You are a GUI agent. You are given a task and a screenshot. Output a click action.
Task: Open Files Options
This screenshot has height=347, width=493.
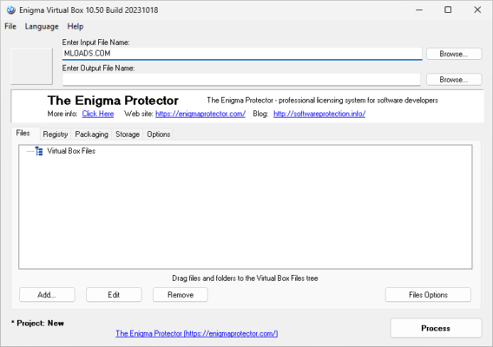point(428,295)
